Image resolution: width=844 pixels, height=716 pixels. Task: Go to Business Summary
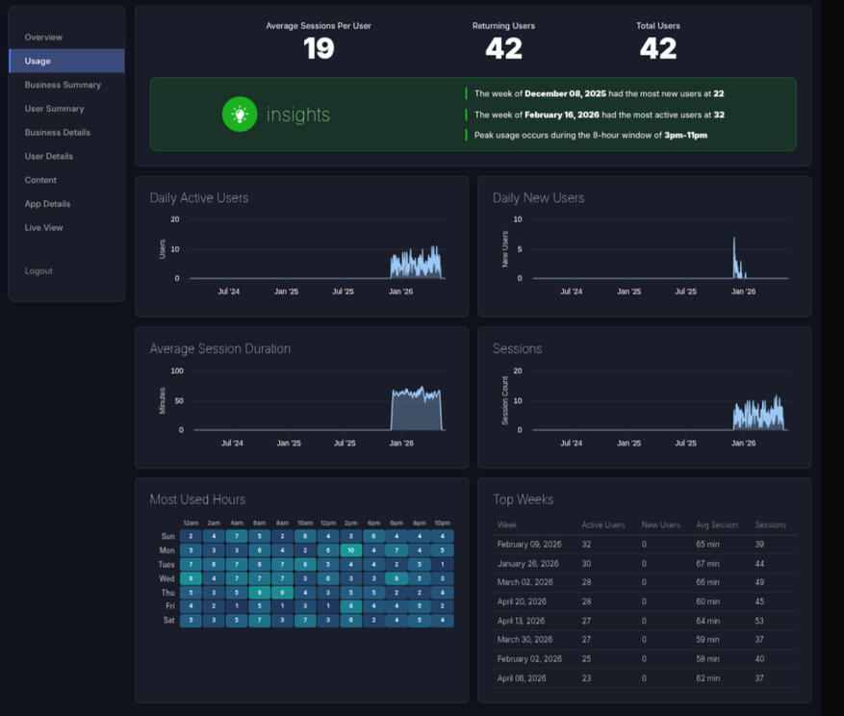63,85
